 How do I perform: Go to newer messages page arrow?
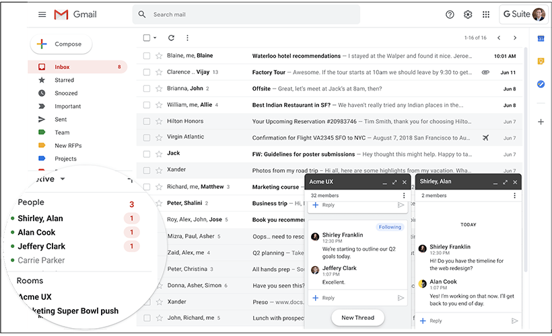[x=499, y=38]
